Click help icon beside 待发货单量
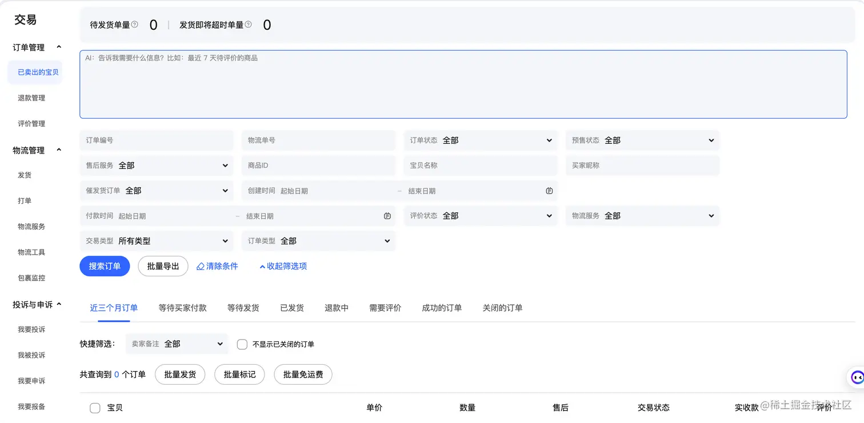Viewport: 864px width, 423px height. tap(134, 25)
